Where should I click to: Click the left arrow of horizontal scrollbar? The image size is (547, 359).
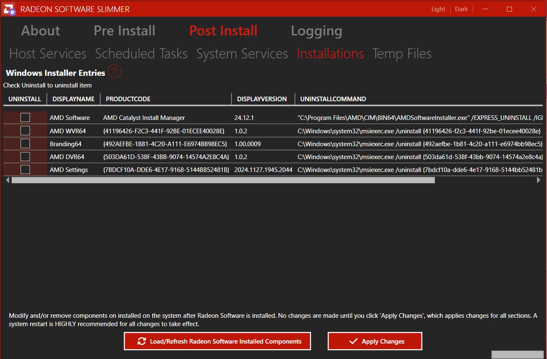point(7,180)
